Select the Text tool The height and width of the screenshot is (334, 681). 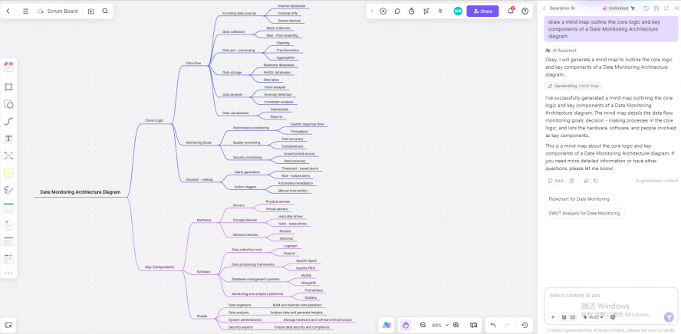(8, 139)
